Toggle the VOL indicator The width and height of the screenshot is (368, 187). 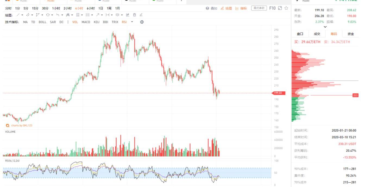(75, 22)
